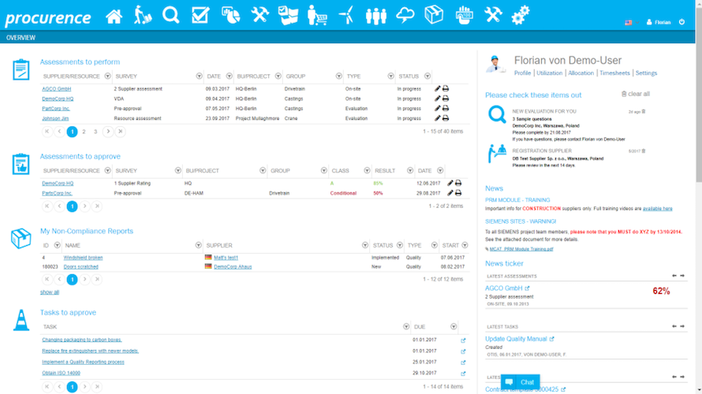Viewport: 702px width, 394px height.
Task: Click Florian's avatar picture
Action: (495, 65)
